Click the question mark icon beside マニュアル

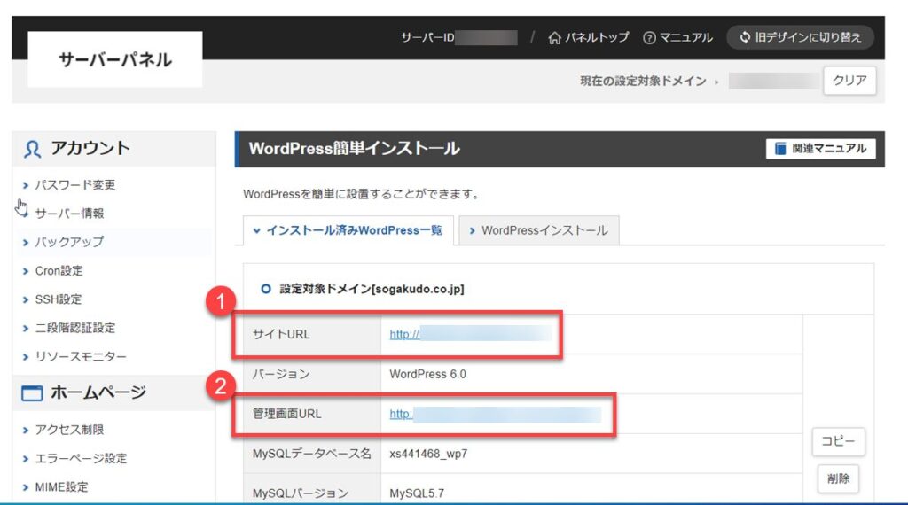tap(649, 38)
